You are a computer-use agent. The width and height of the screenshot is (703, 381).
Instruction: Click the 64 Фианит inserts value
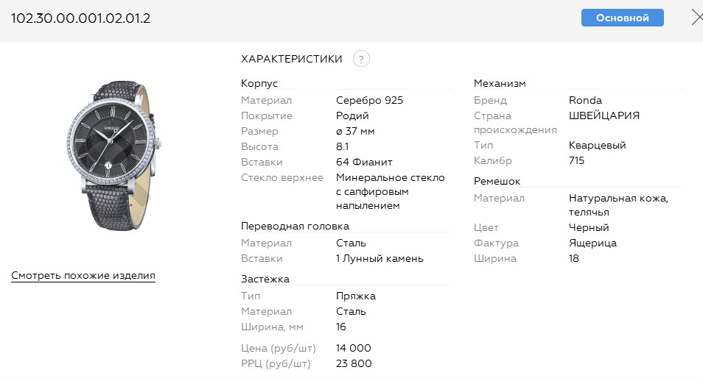364,162
